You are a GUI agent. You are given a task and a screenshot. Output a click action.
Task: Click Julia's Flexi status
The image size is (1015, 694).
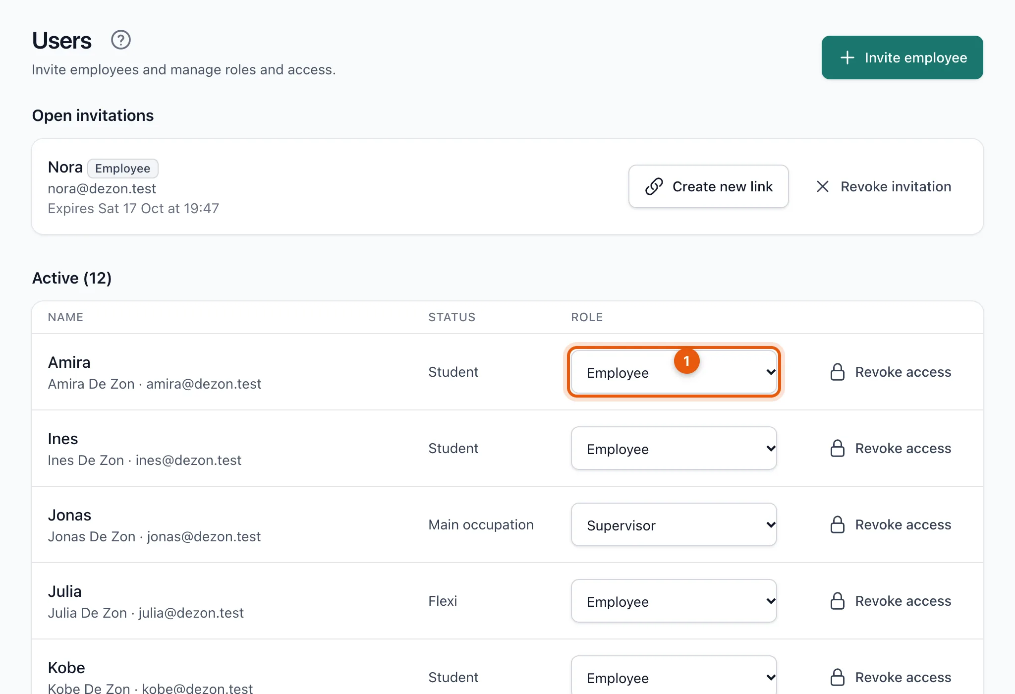(443, 601)
